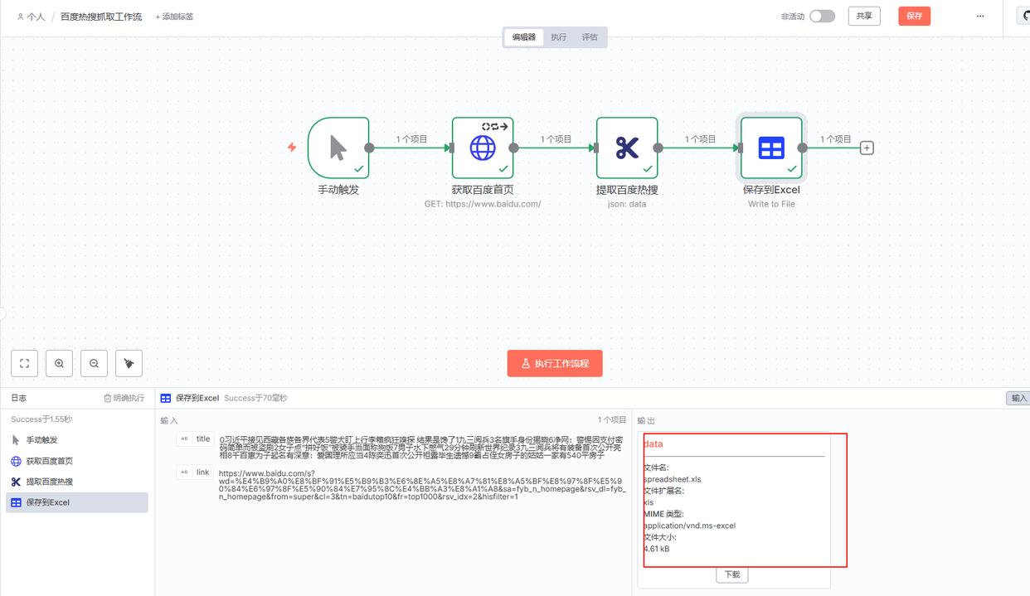
Task: Click the 输入 toggle button in log panel
Action: click(1018, 399)
